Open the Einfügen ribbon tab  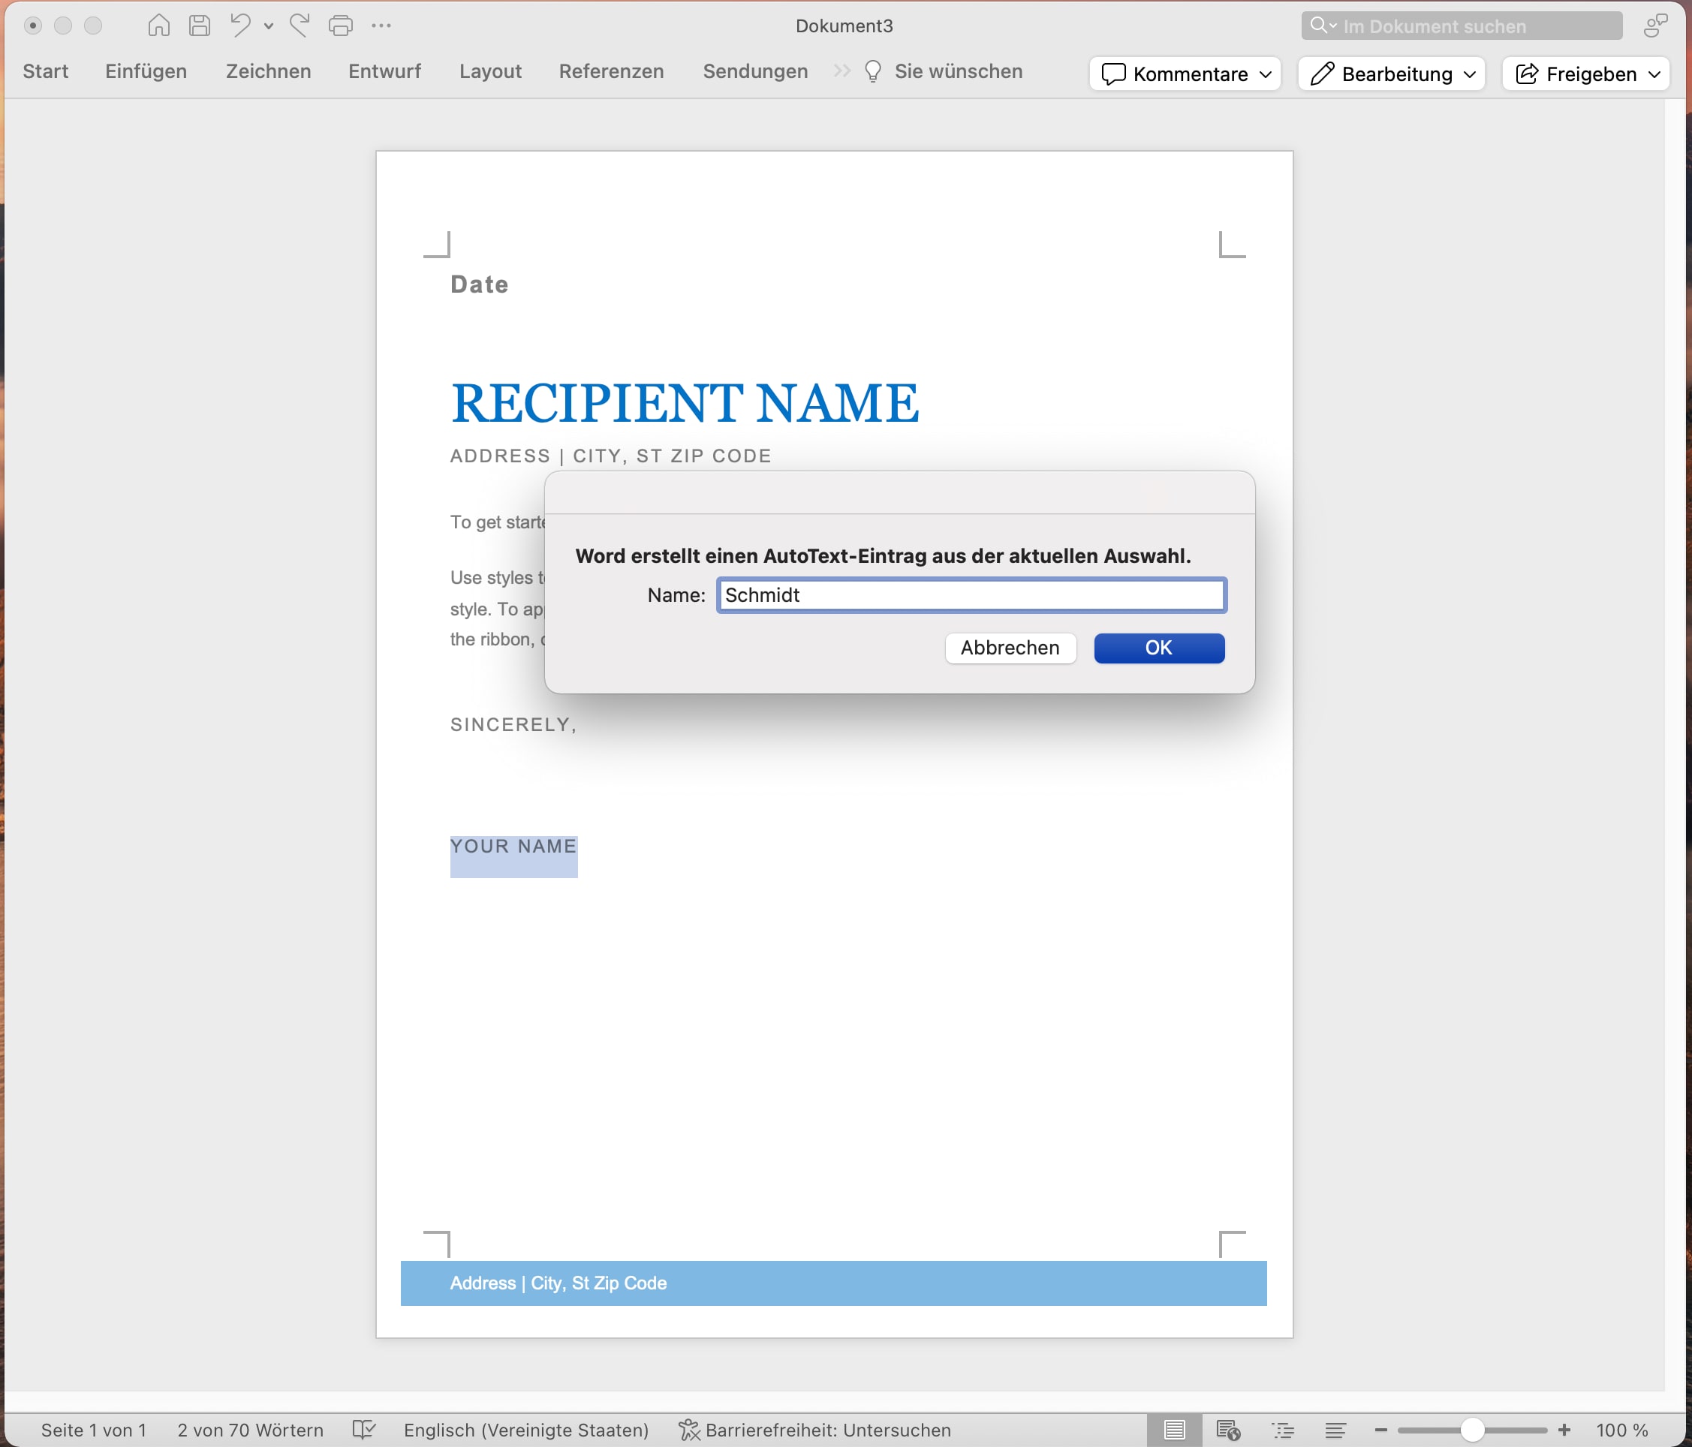tap(146, 71)
